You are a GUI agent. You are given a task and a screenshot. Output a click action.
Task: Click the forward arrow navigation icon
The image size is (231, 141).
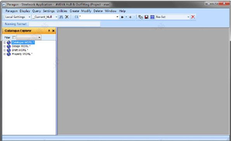click(x=130, y=17)
